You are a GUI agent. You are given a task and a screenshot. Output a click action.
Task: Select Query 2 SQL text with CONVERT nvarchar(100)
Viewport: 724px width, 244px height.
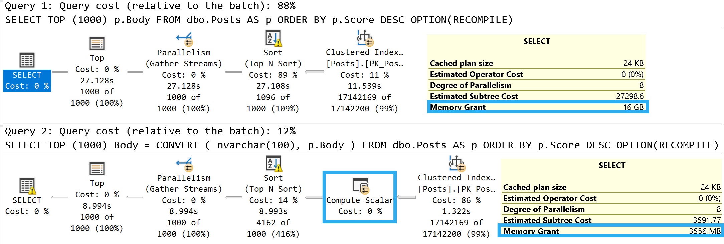[362, 145]
